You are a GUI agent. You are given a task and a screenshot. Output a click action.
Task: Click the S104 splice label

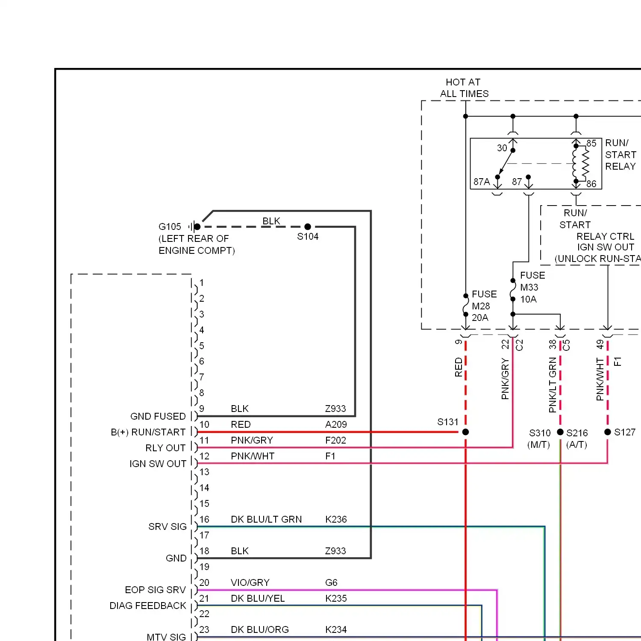pos(308,237)
